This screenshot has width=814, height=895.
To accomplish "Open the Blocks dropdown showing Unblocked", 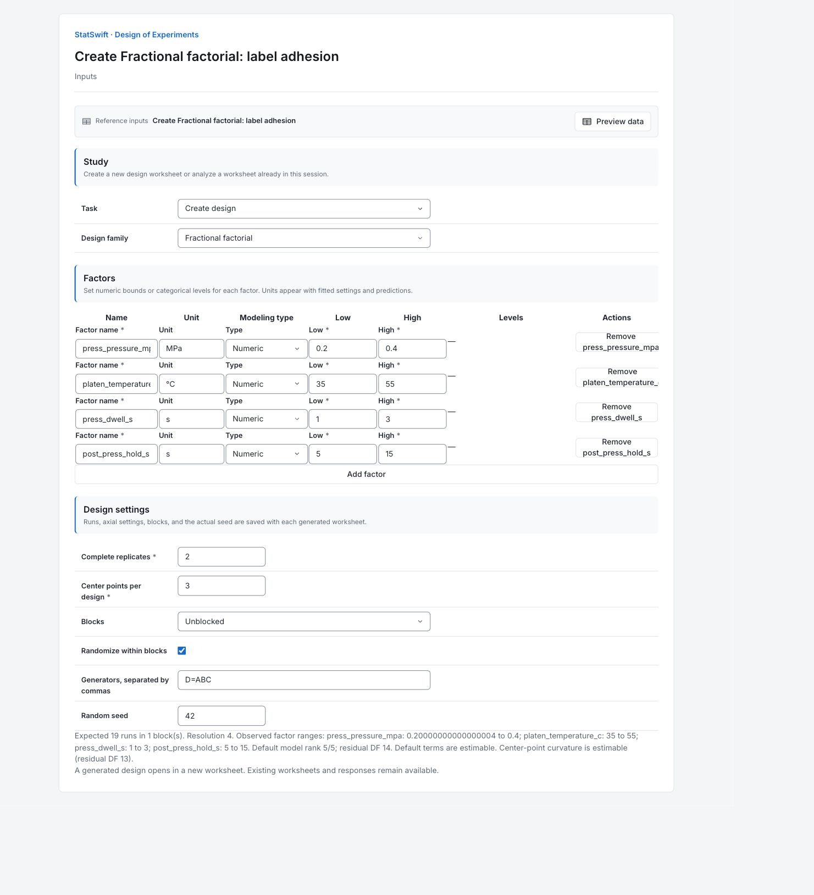I will tap(304, 622).
